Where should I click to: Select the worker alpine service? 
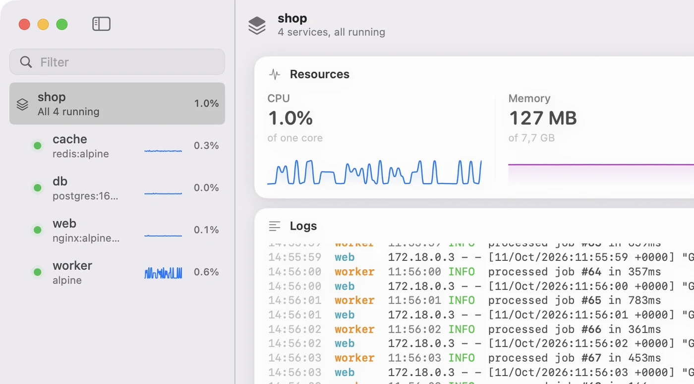coord(117,272)
